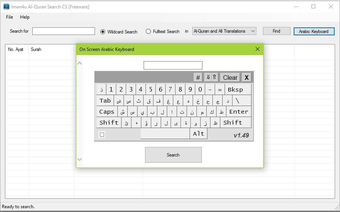Click the dialog scroll down arrow

[79, 159]
